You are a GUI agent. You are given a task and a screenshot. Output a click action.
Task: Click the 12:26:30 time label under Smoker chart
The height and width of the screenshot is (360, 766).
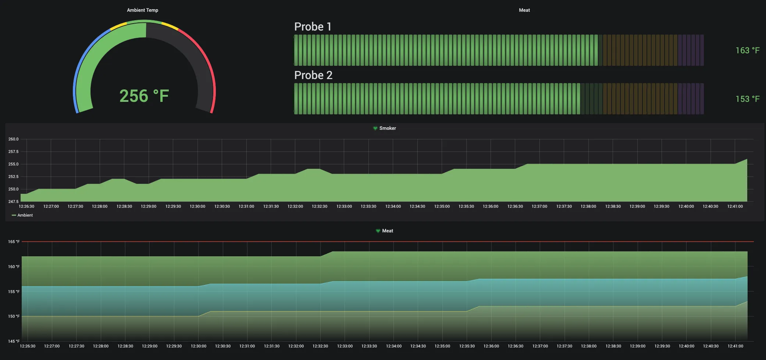coord(26,206)
